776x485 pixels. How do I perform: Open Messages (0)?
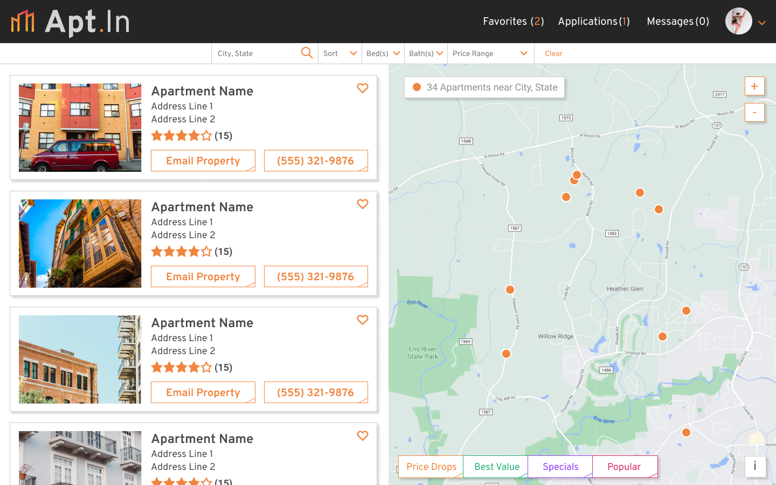point(678,22)
